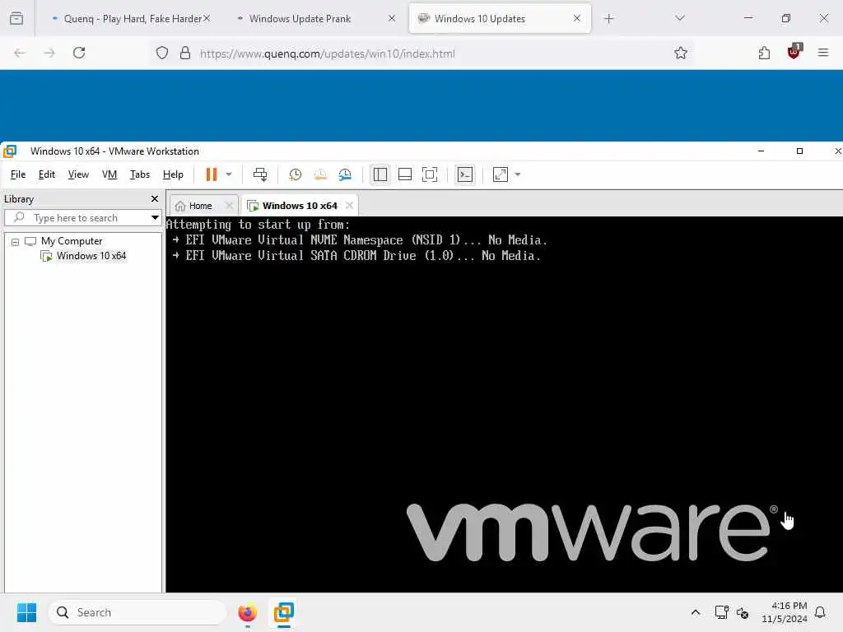Click the network status tray icon

tap(721, 612)
